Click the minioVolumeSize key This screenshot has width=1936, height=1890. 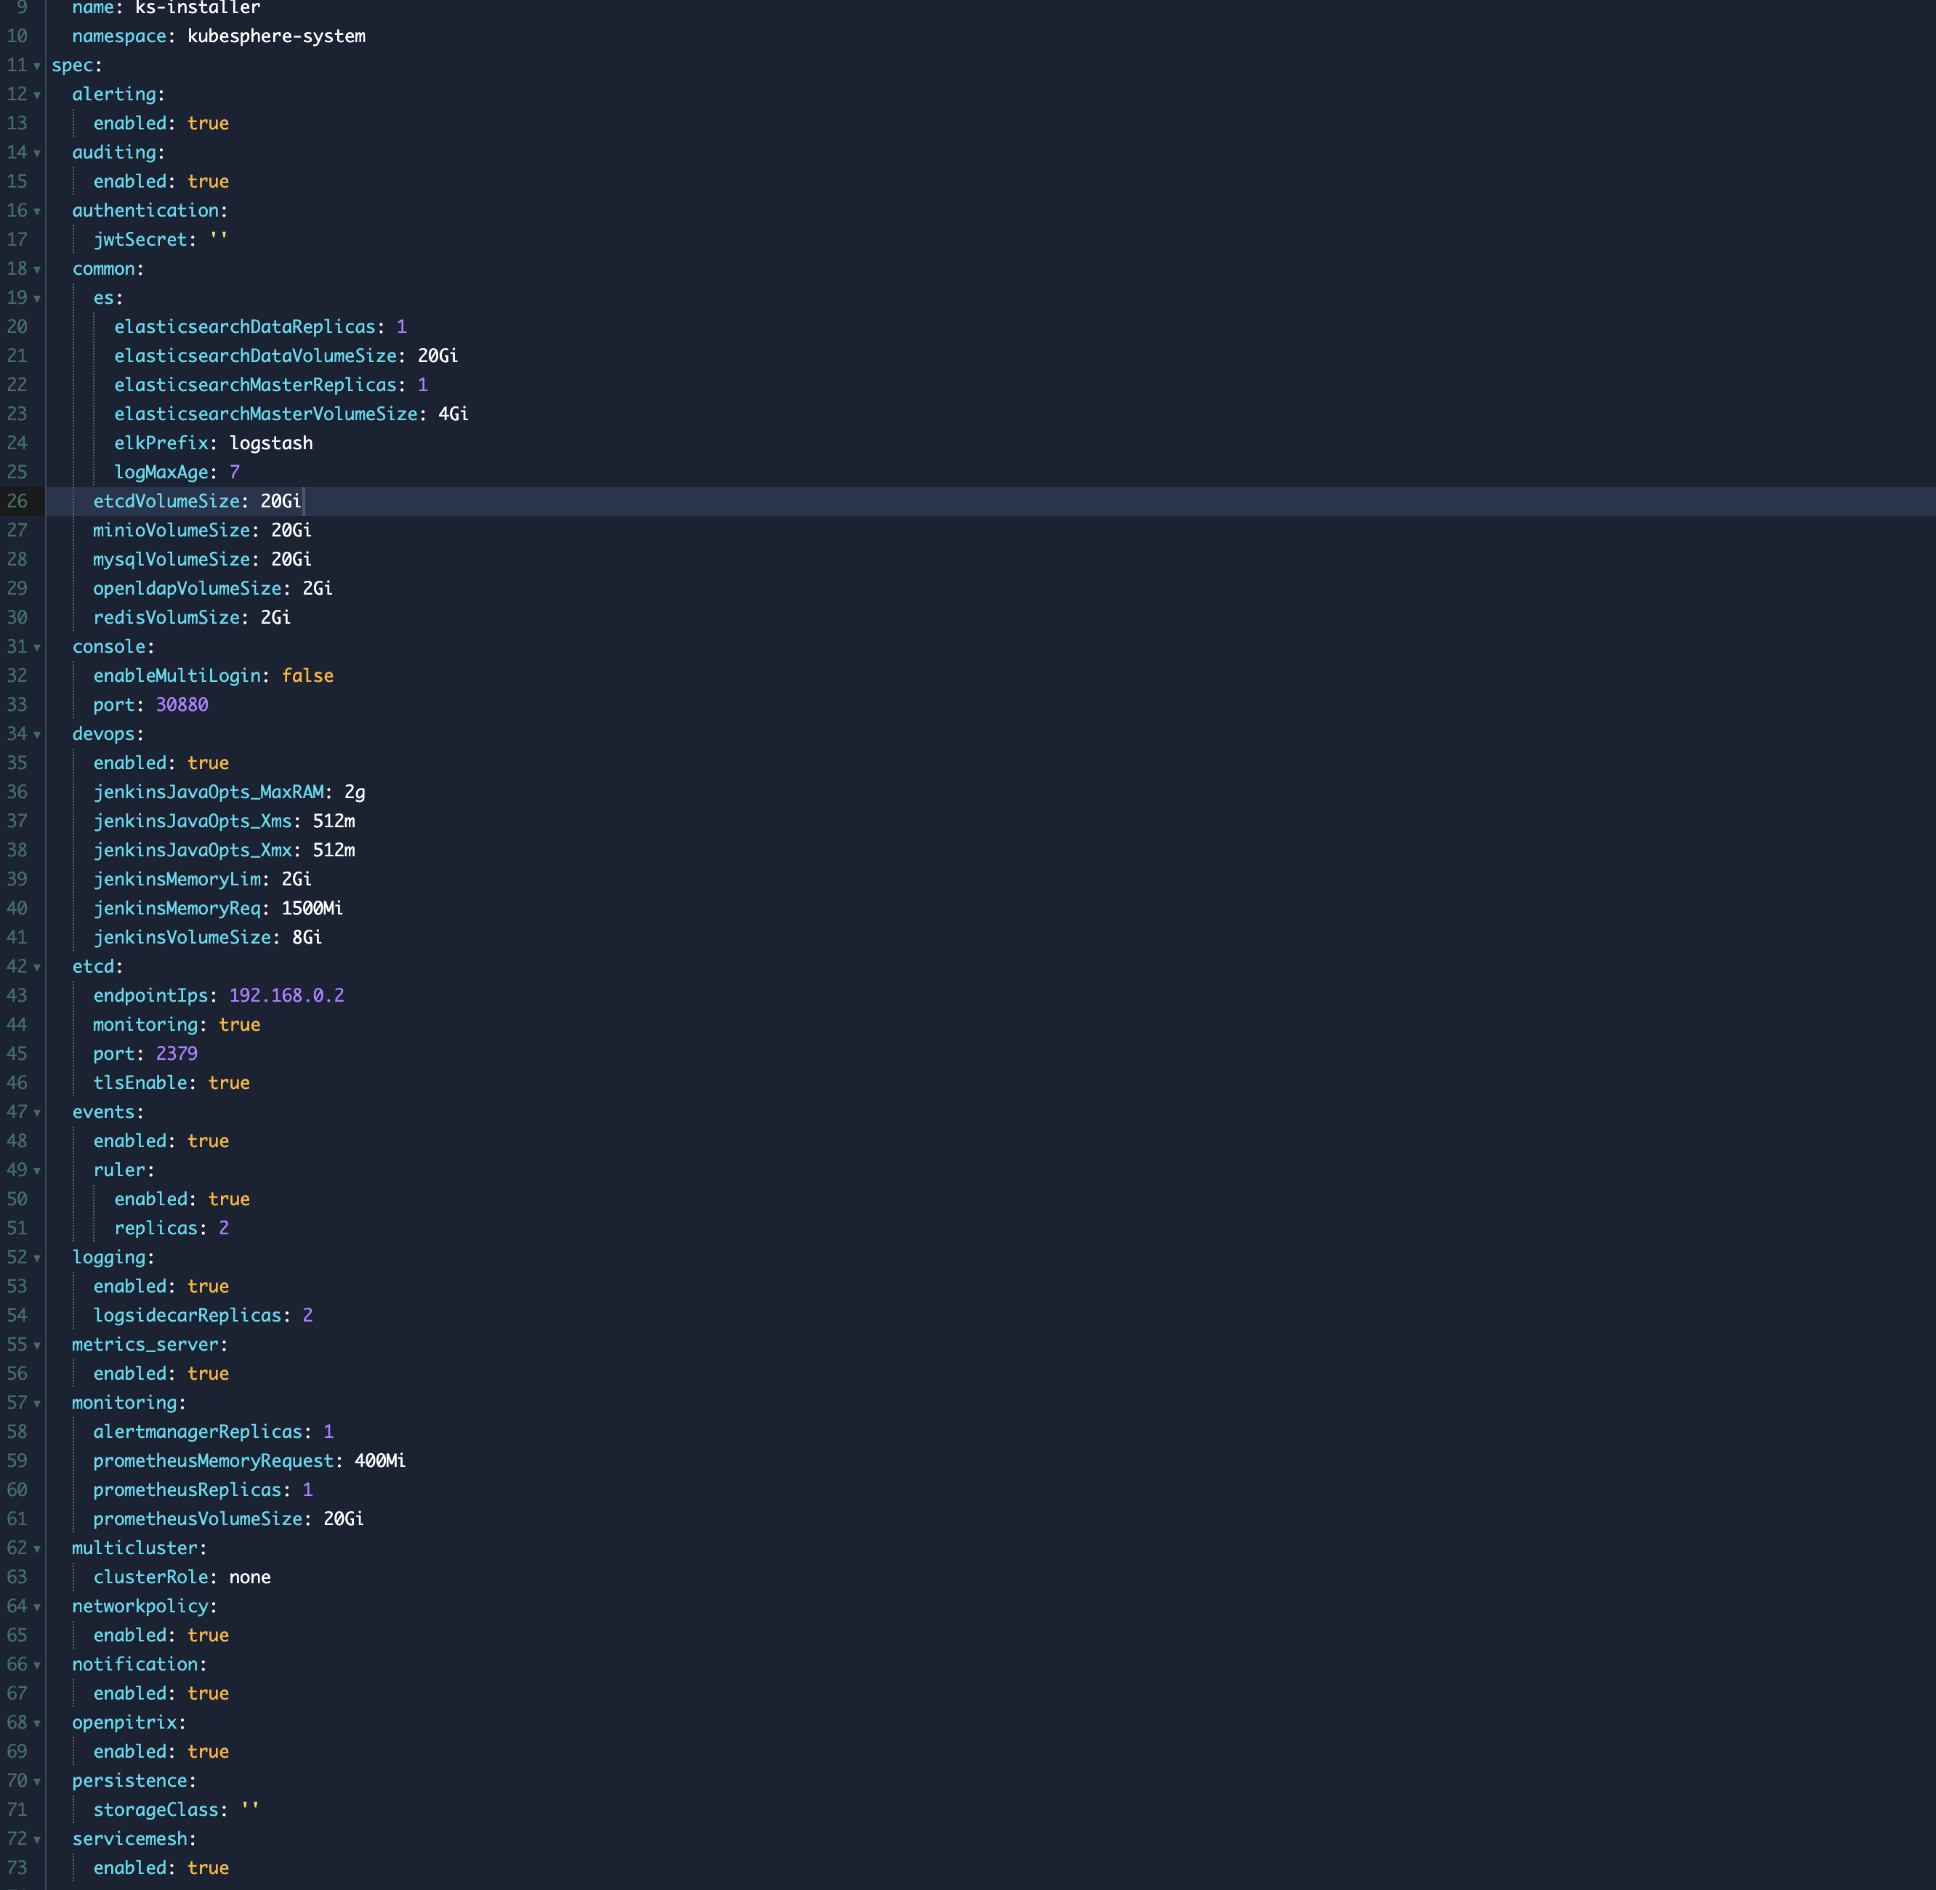172,530
